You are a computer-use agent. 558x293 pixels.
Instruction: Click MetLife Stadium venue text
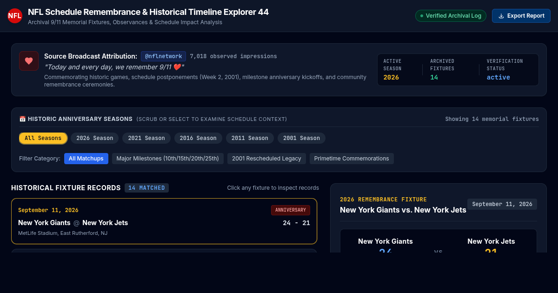click(x=63, y=233)
